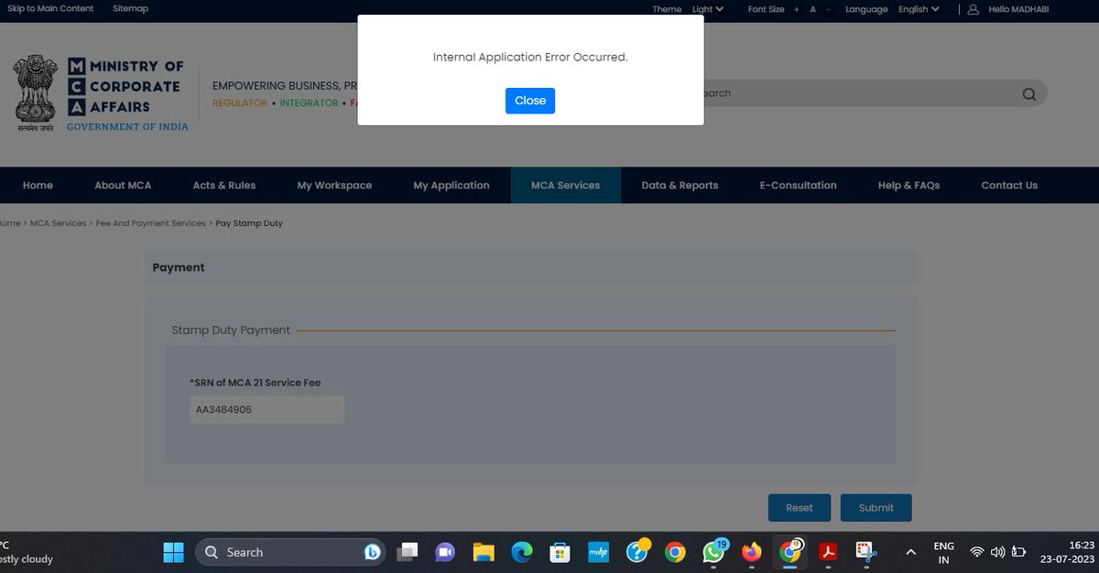The image size is (1099, 573).
Task: Open Microsoft Store from the taskbar
Action: (x=560, y=552)
